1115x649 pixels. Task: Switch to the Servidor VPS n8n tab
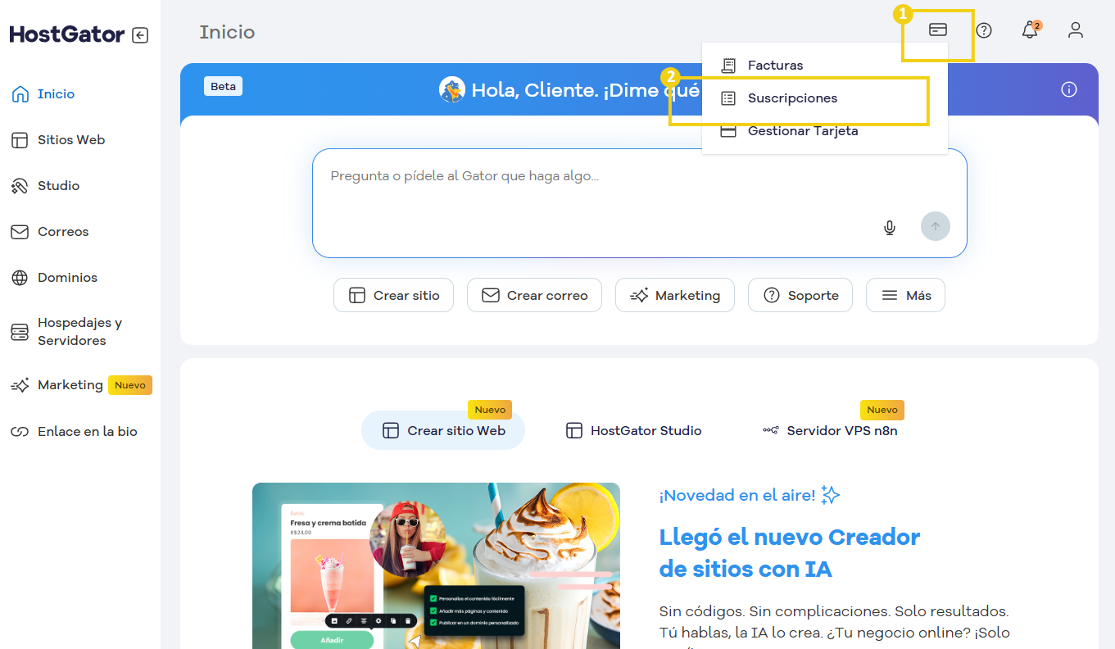830,430
